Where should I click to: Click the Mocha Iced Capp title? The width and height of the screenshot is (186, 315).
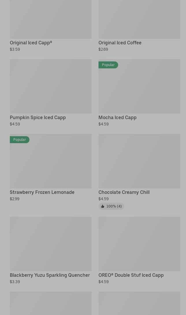click(x=118, y=117)
